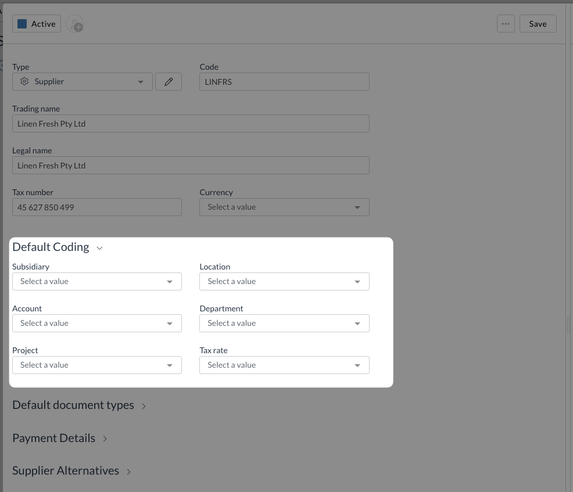Click the pencil edit icon beside Type

click(169, 82)
